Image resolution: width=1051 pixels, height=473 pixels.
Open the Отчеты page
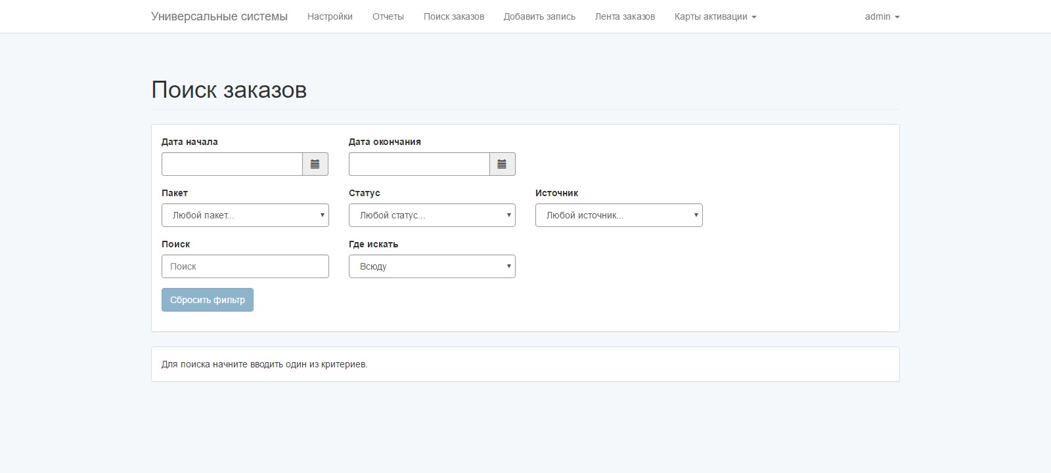click(x=388, y=16)
